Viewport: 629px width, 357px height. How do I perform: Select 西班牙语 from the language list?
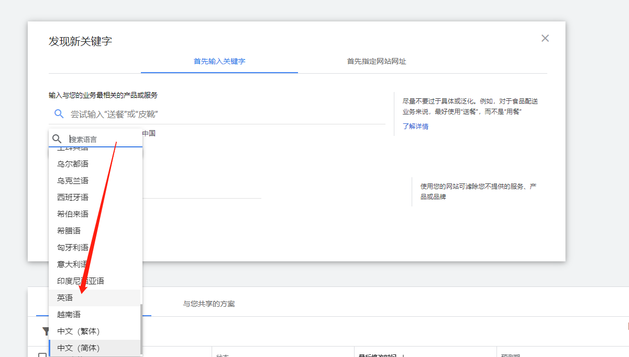click(71, 197)
